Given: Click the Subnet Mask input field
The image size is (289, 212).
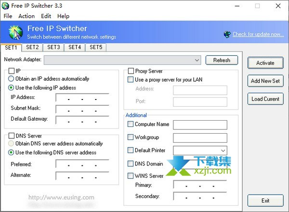Looking at the screenshot, I should tap(82, 109).
